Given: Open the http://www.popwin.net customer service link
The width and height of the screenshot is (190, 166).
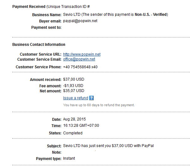Looking at the screenshot, I should [82, 54].
